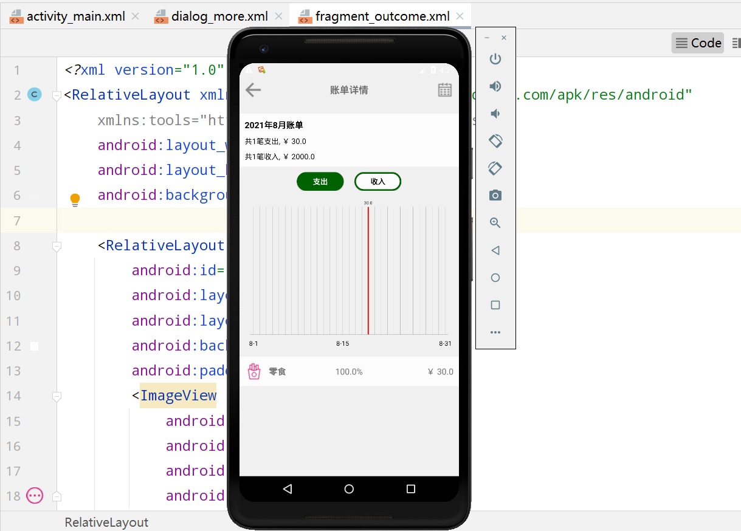Viewport: 741px width, 531px height.
Task: Click the 共1笔收入, ￥2000.0 summary text
Action: [280, 157]
